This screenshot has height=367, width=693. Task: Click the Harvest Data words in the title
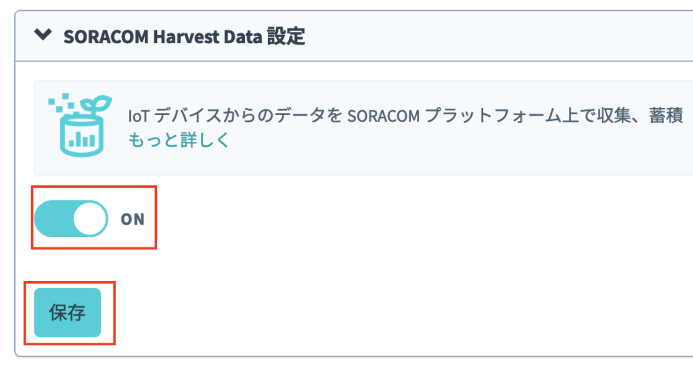[208, 37]
